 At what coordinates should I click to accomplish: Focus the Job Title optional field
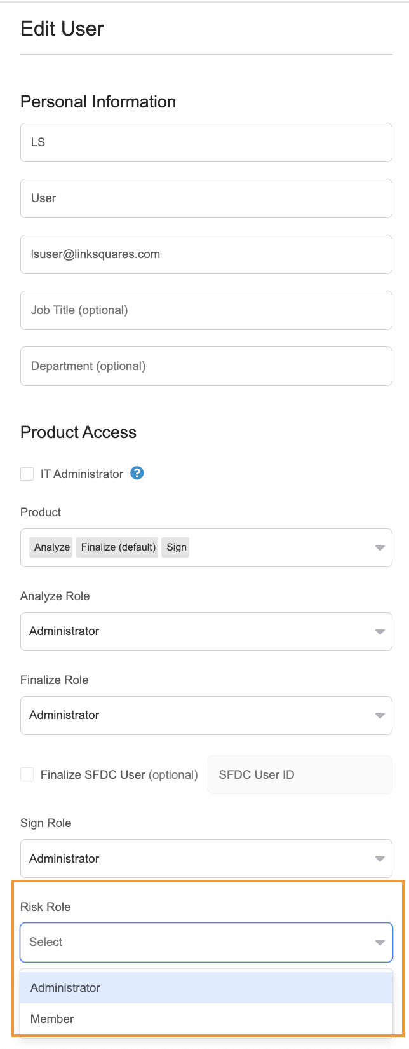pos(206,310)
